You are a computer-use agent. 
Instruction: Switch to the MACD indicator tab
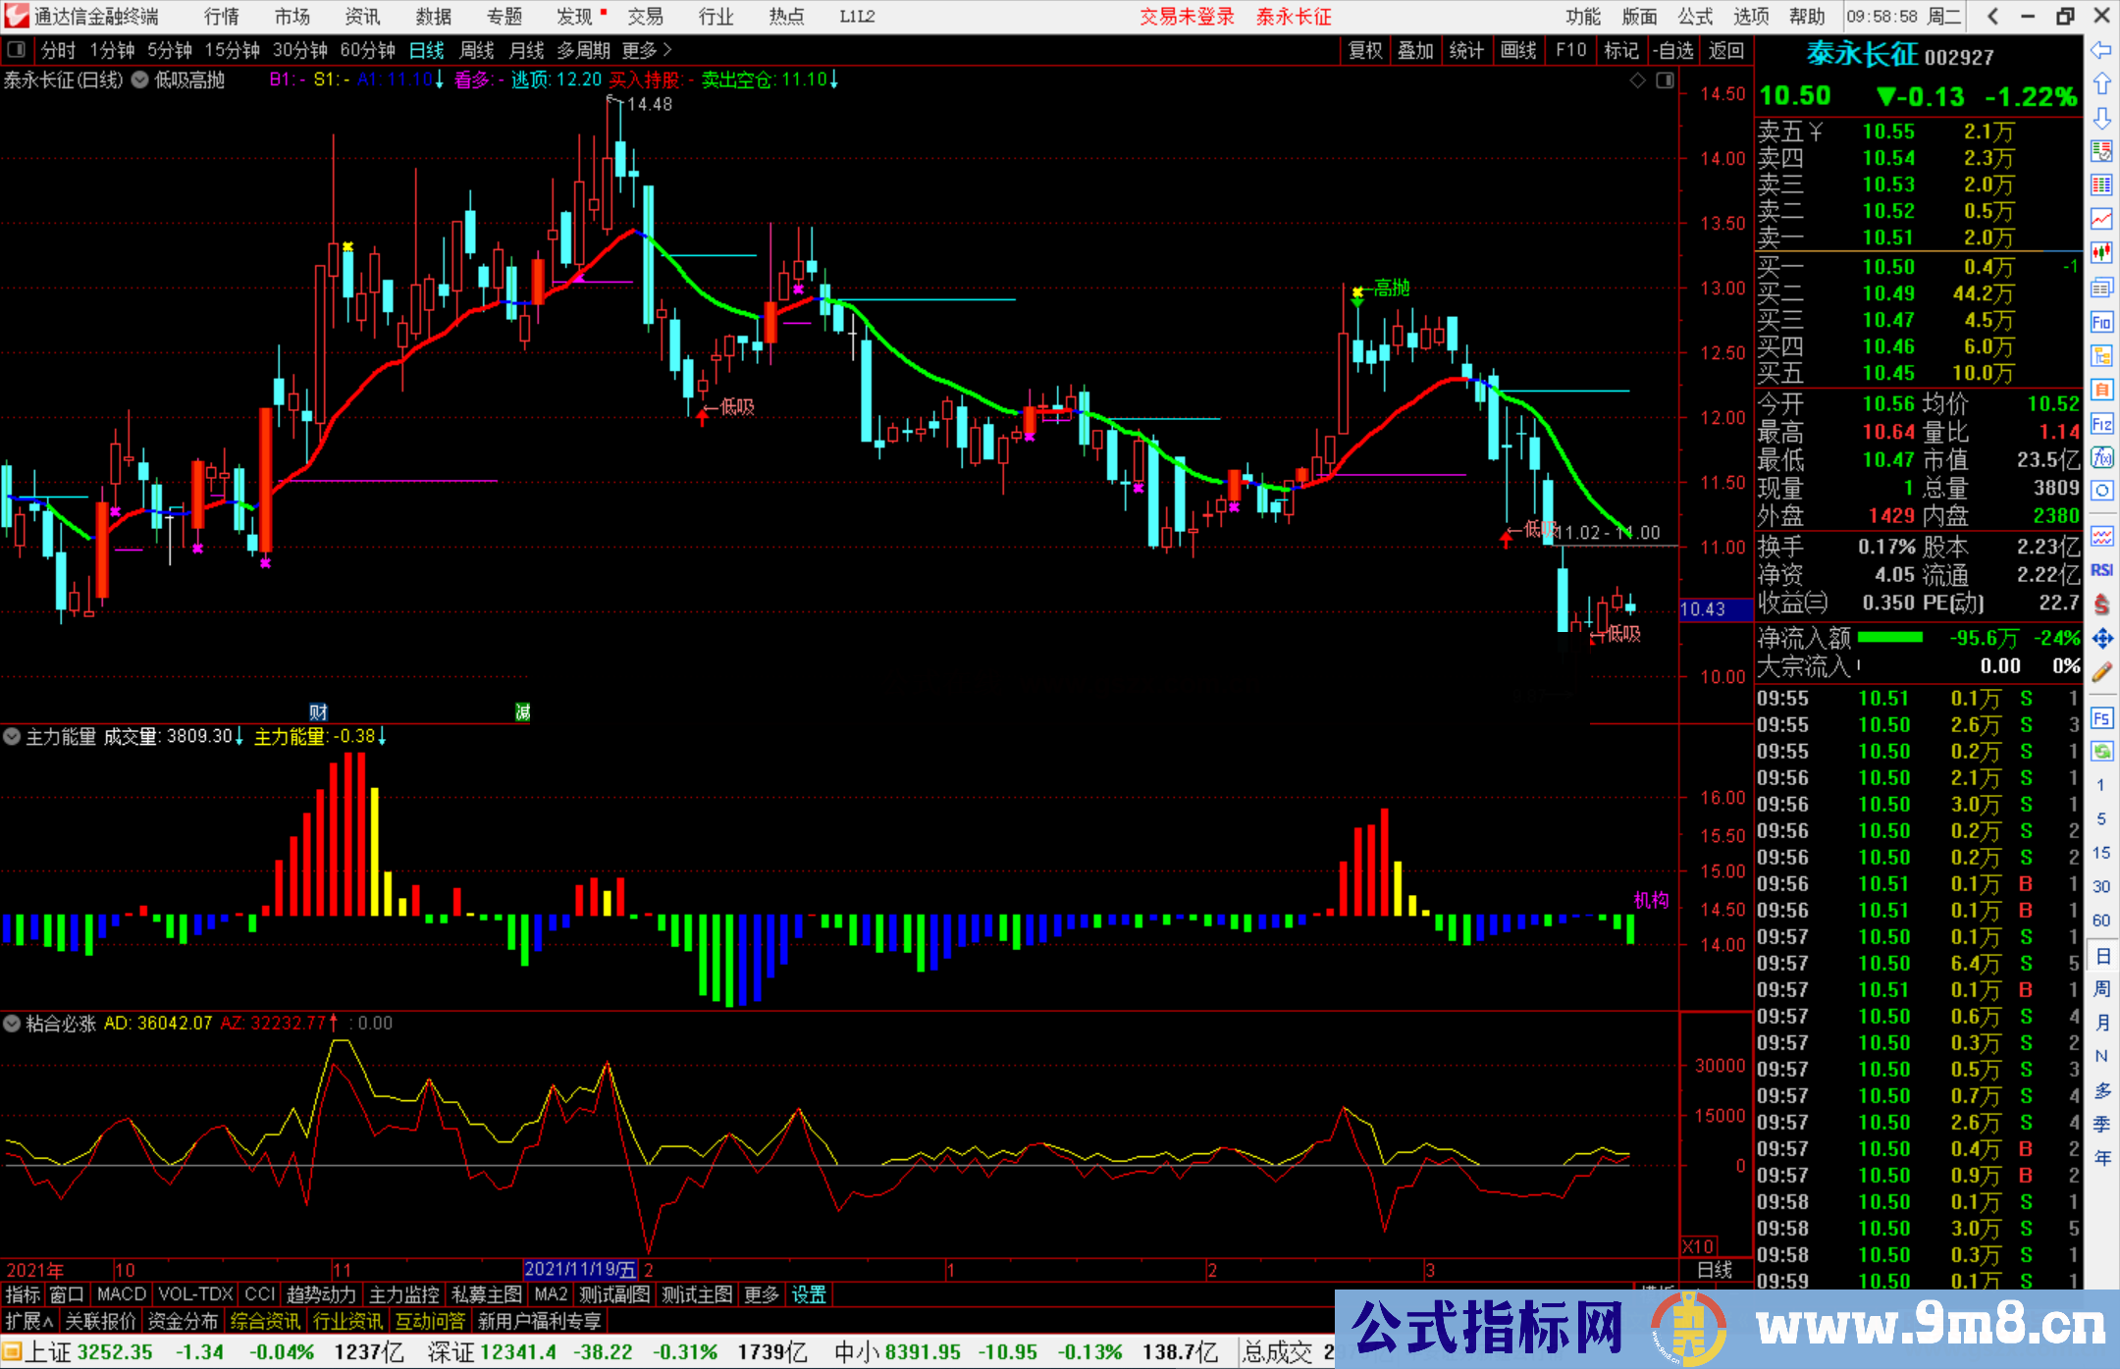point(121,1294)
